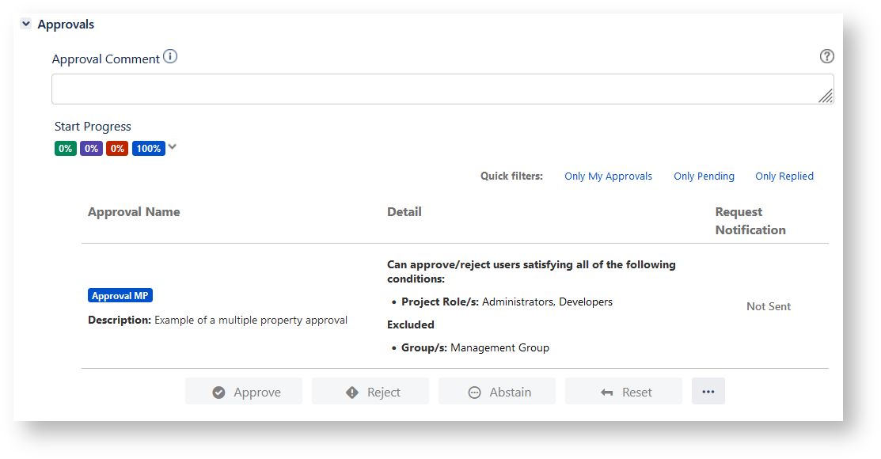
Task: Click the purple 0% progress badge
Action: coord(91,149)
